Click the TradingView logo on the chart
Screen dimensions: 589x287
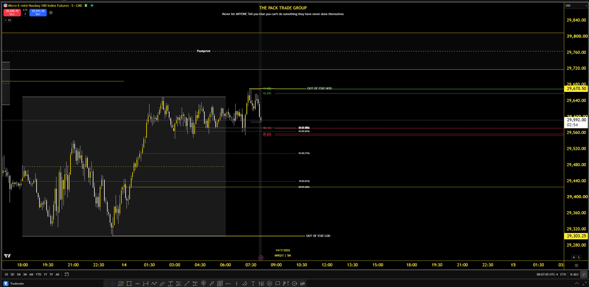click(7, 256)
